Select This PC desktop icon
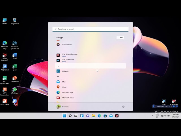Viewport: 181px width, 136px height. click(x=5, y=21)
